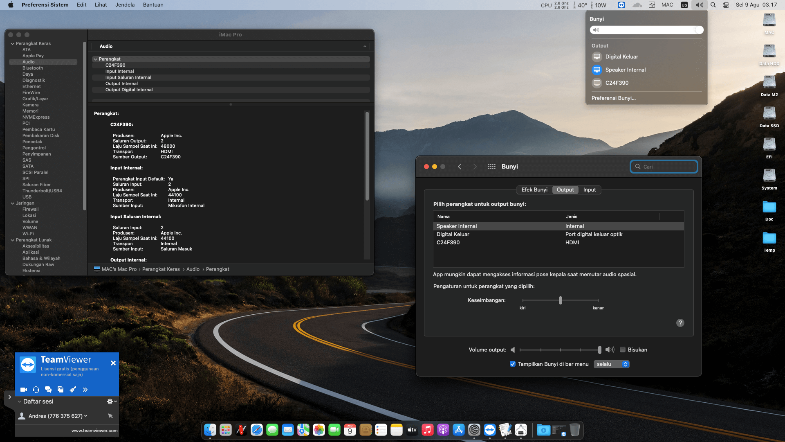The width and height of the screenshot is (785, 442).
Task: Uncheck Tampilkan Bunyi di bar menu
Action: [513, 364]
